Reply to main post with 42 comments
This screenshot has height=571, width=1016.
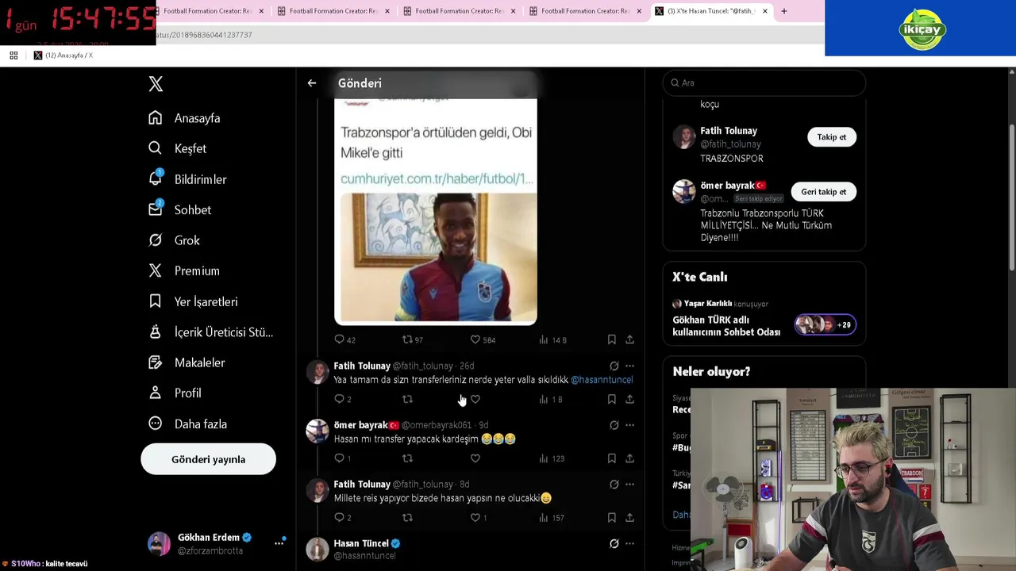(344, 339)
